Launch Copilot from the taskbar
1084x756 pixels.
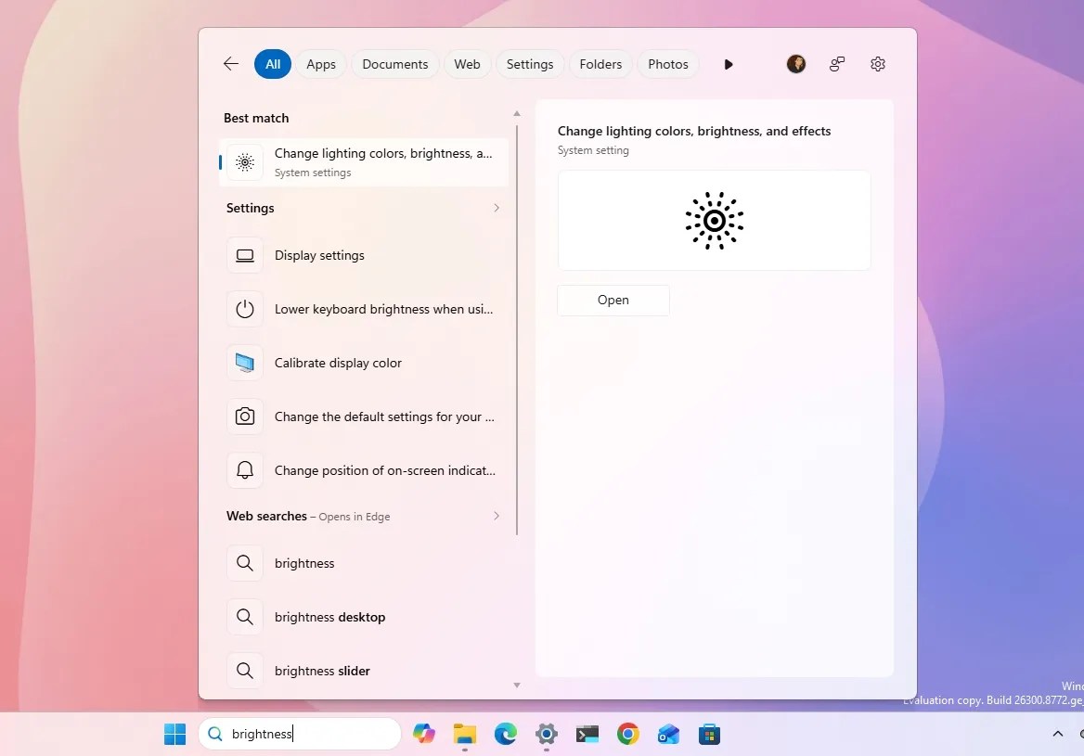pos(424,734)
